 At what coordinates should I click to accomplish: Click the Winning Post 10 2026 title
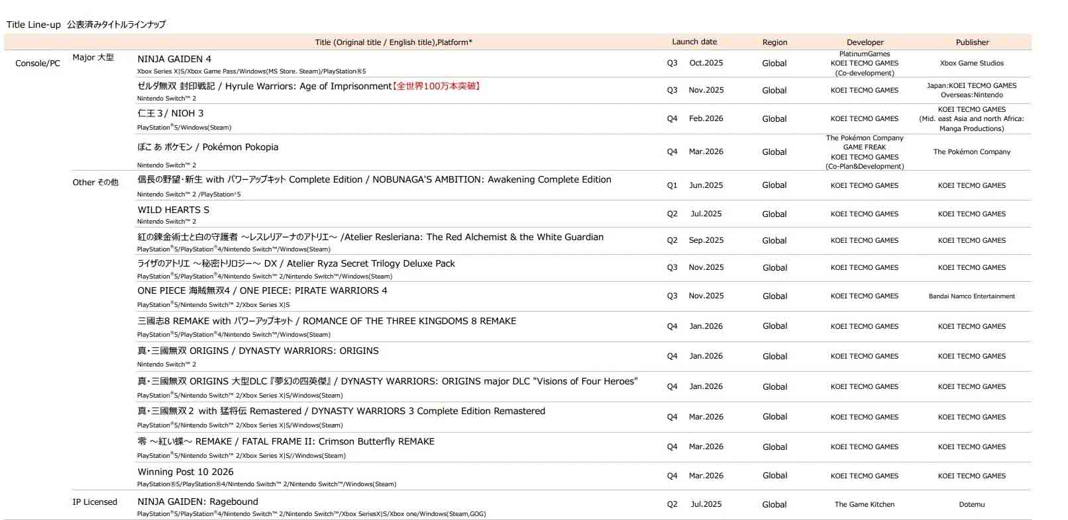coord(186,472)
